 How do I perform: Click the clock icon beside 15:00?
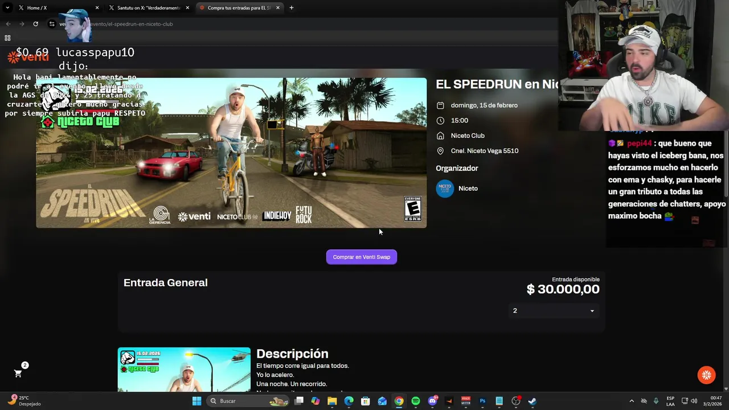[x=440, y=121]
